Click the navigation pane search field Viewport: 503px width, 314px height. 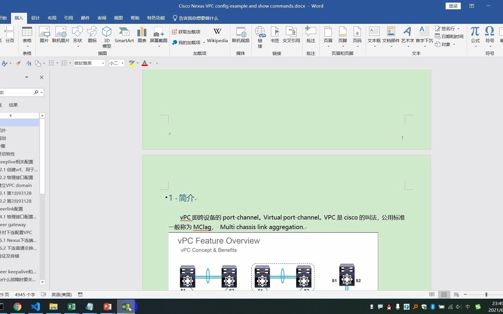16,92
